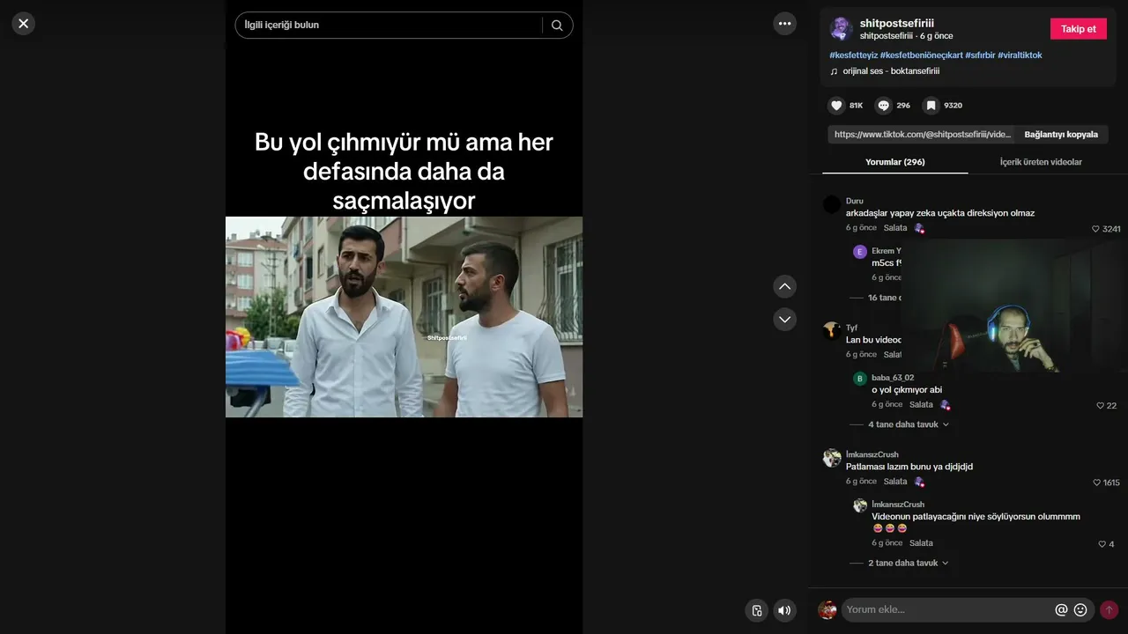Screen dimensions: 1128x634
Task: Open shitpostsefiriii profile avatar
Action: 841,29
